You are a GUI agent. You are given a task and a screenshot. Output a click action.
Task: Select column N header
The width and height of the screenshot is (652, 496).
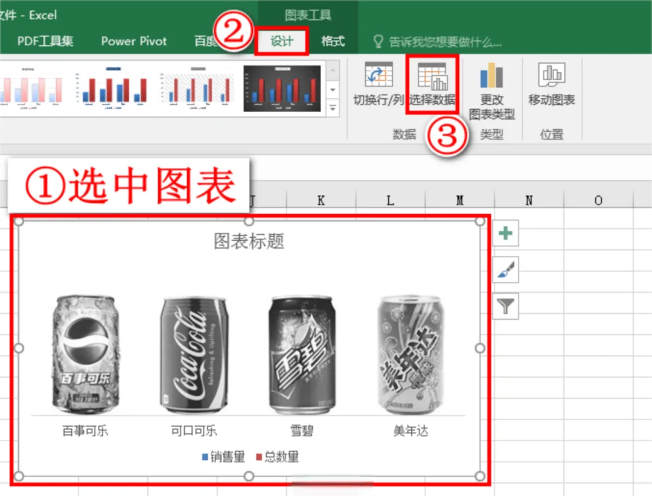pyautogui.click(x=529, y=201)
